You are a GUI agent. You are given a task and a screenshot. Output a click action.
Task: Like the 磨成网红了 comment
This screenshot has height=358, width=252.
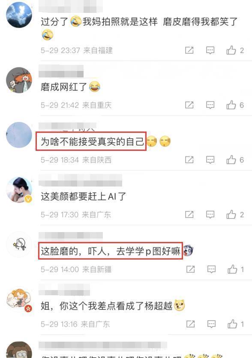231,105
